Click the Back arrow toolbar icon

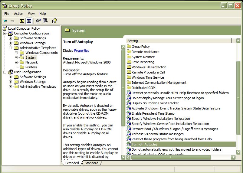click(5, 21)
